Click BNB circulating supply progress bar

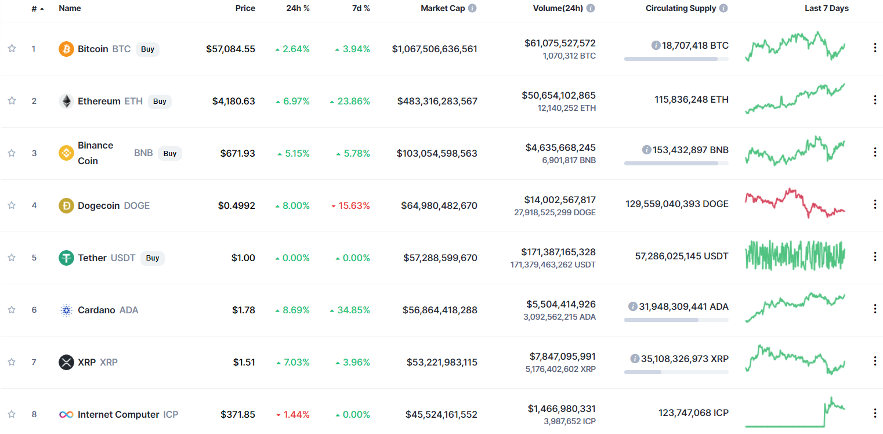(676, 163)
